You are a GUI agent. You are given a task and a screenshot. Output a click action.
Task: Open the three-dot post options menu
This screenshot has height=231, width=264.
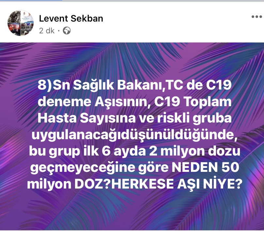tap(256, 17)
